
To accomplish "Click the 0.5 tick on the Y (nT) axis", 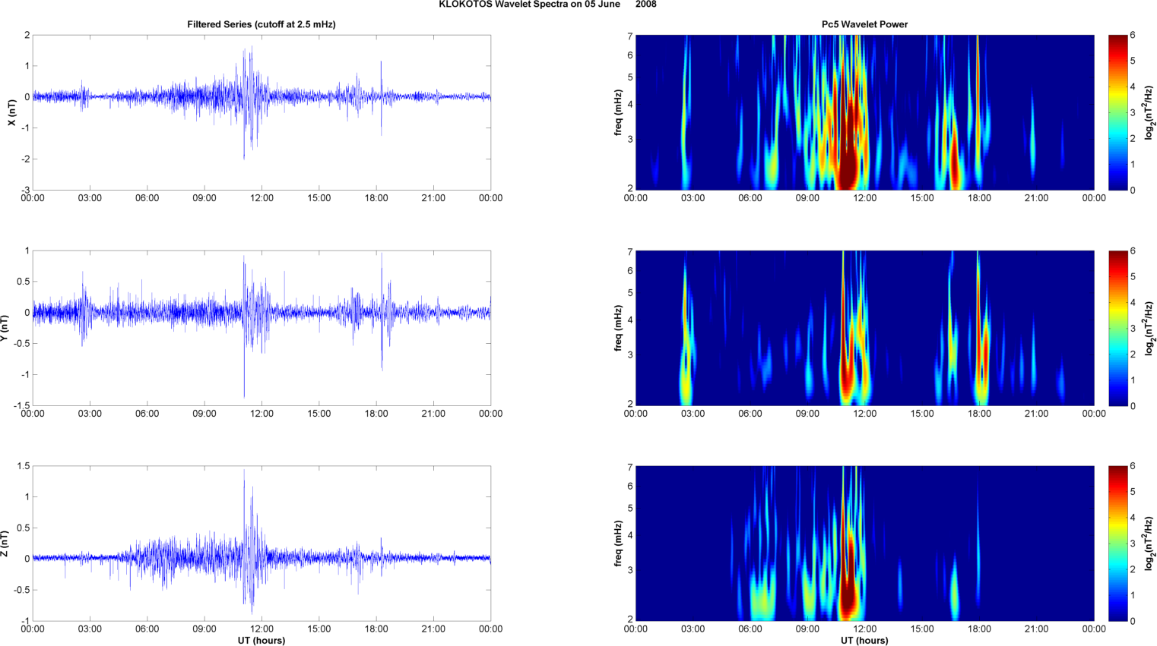I will click(24, 282).
